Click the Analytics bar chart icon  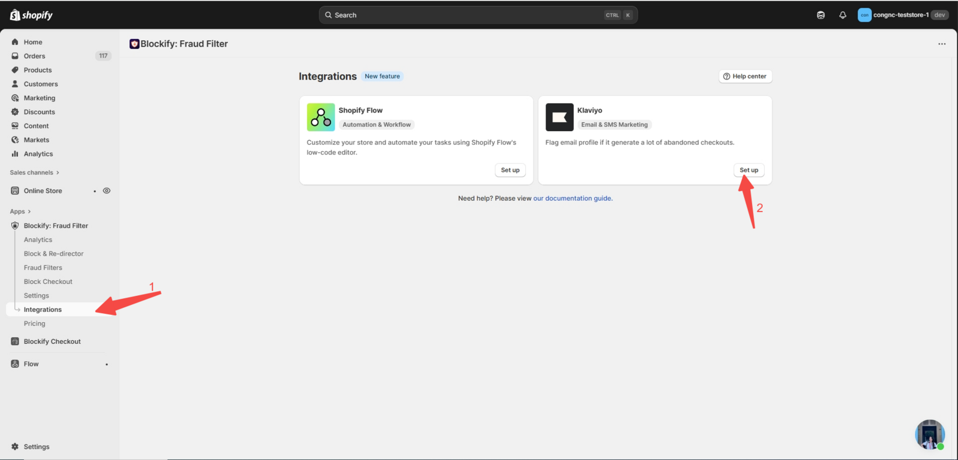15,154
